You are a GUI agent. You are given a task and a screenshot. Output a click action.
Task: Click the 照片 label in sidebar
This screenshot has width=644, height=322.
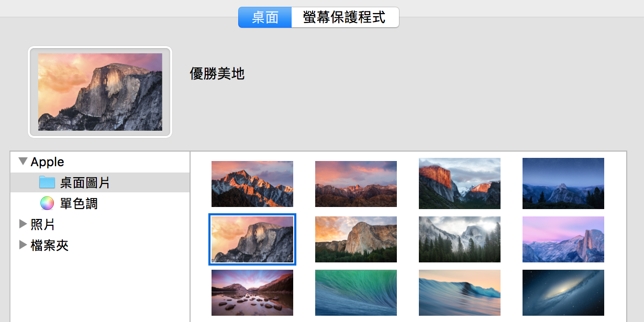pos(43,225)
